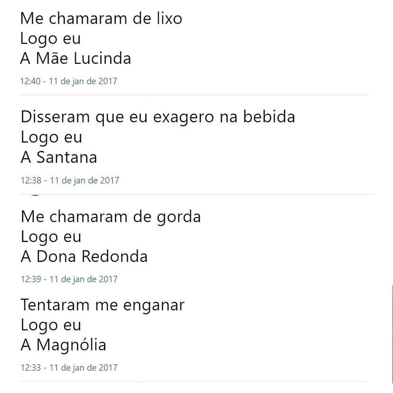The image size is (393, 393).
Task: Open the 12:38 - 11 de jan de 2017 timestamp
Action: (x=70, y=180)
